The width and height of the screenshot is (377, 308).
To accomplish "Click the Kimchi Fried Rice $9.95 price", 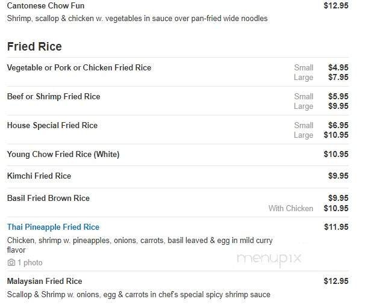I will (338, 176).
